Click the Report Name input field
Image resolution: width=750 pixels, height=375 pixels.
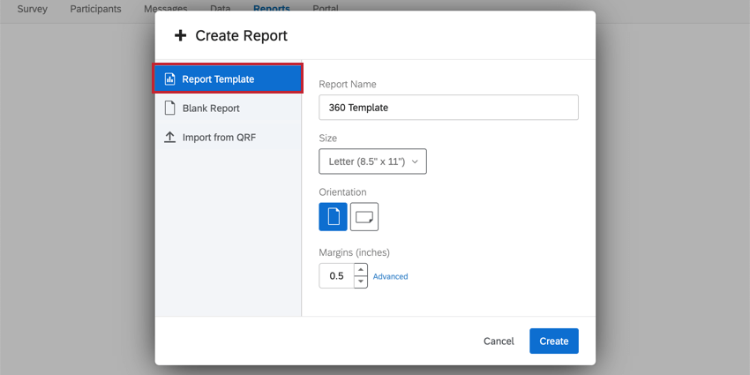coord(448,108)
